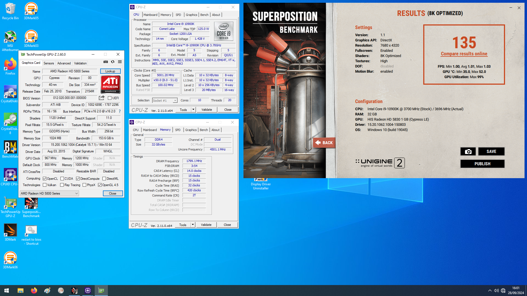Toggle the PhysX checkbox
Image resolution: width=527 pixels, height=296 pixels.
coord(85,185)
